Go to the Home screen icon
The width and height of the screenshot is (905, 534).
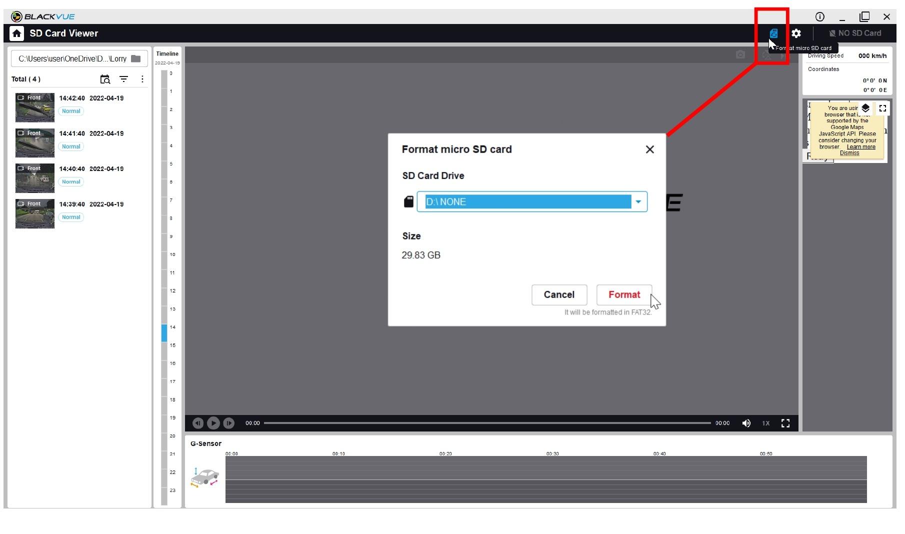(x=17, y=33)
